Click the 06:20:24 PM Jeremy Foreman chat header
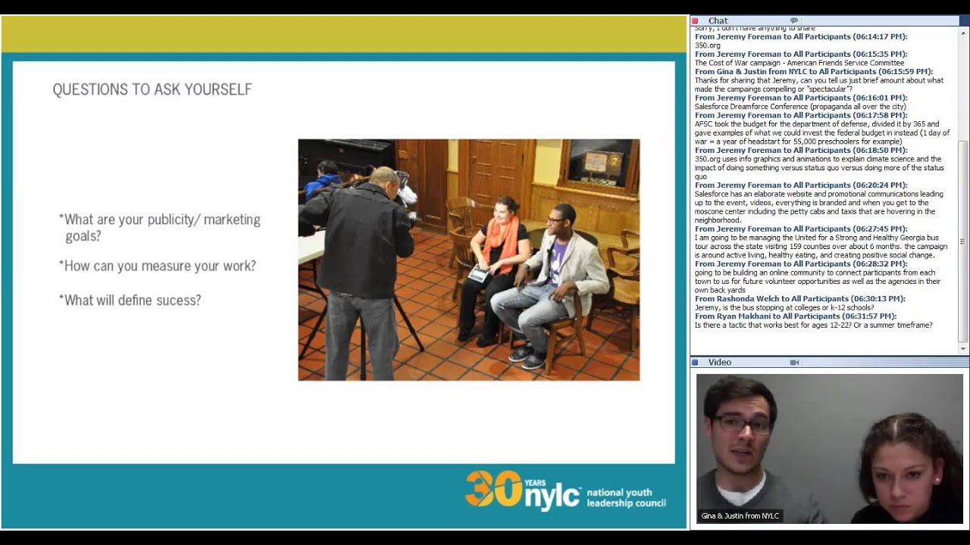 (801, 185)
